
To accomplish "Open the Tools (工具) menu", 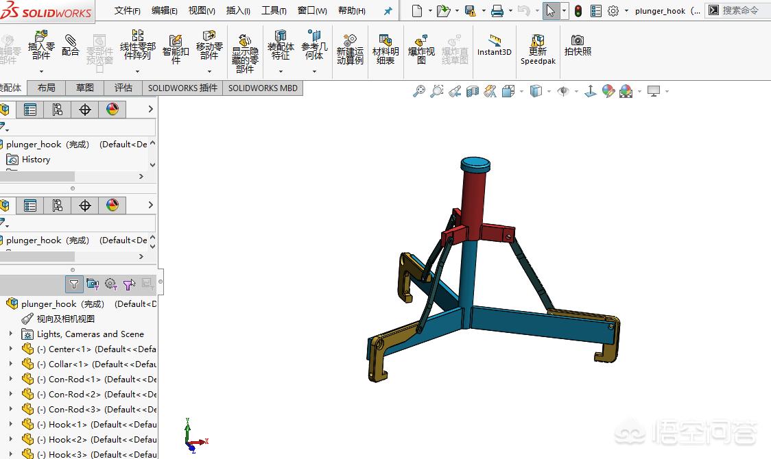I will tap(274, 11).
